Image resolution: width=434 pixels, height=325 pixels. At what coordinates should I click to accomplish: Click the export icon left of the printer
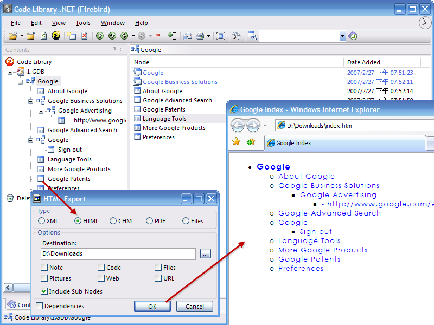[188, 36]
